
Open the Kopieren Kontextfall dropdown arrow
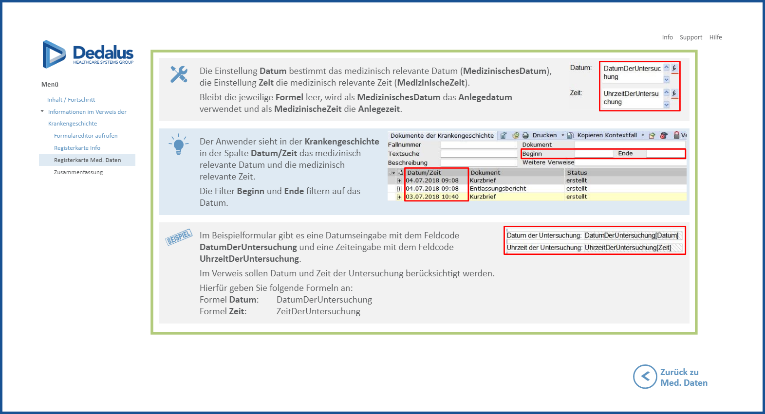pos(643,135)
